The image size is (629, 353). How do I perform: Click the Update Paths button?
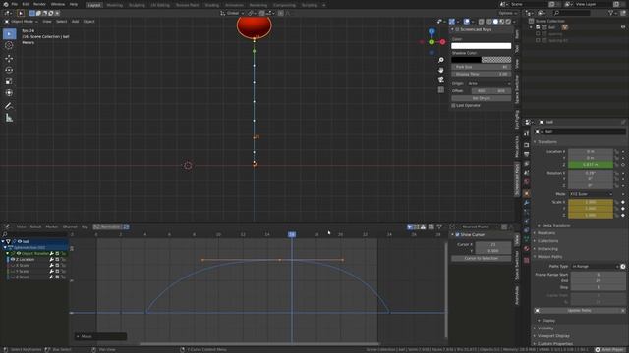579,311
